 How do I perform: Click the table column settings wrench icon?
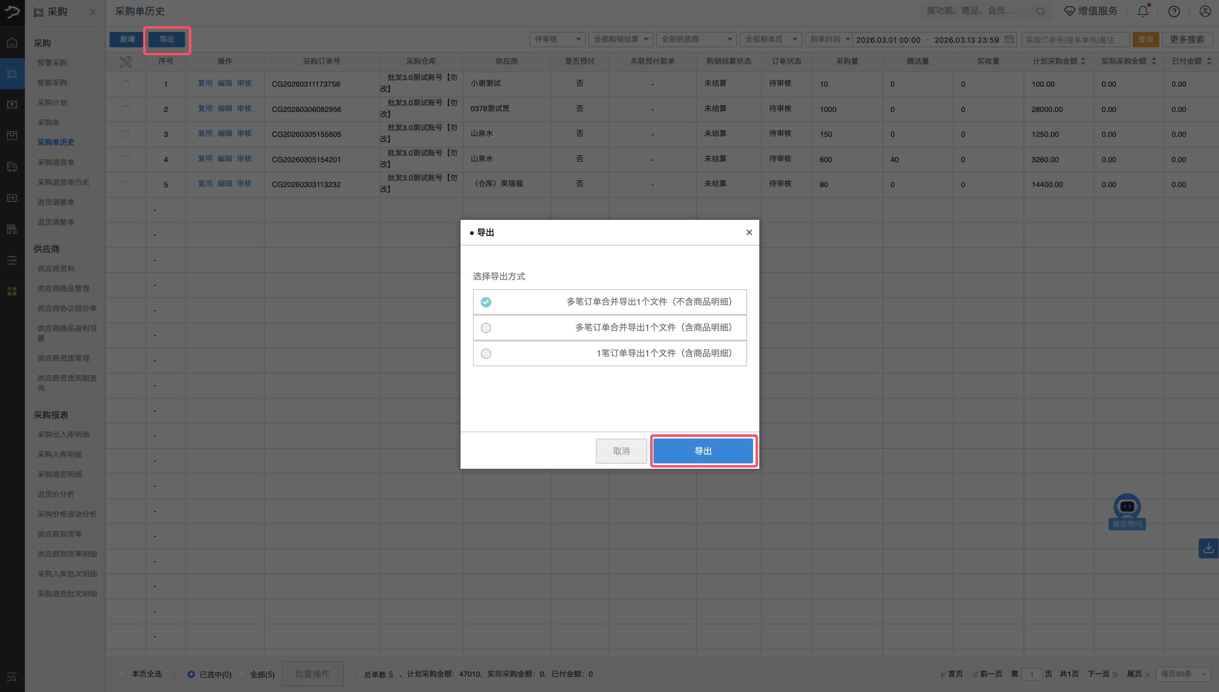(125, 62)
